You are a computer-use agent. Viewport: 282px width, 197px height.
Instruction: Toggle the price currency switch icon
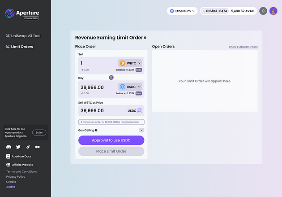pyautogui.click(x=140, y=111)
